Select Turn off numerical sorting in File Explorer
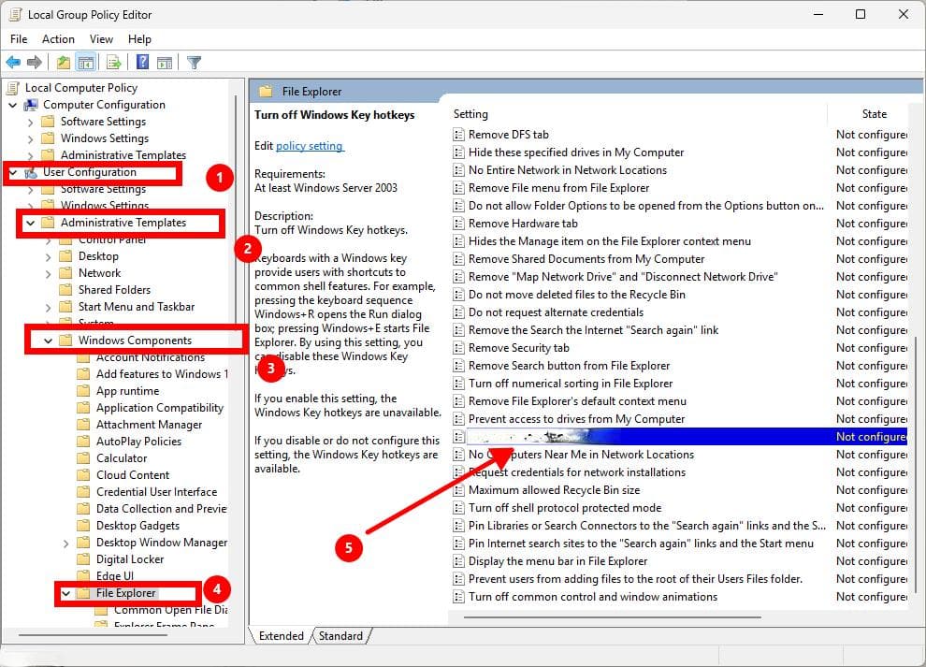Image resolution: width=926 pixels, height=667 pixels. [x=571, y=384]
